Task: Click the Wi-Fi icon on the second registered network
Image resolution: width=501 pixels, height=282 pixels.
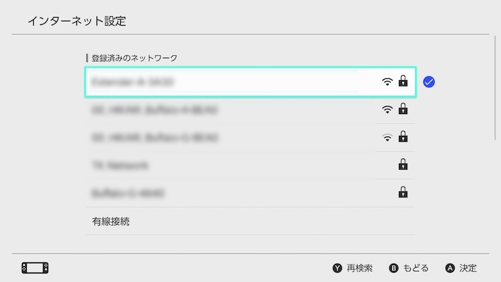Action: (x=388, y=110)
